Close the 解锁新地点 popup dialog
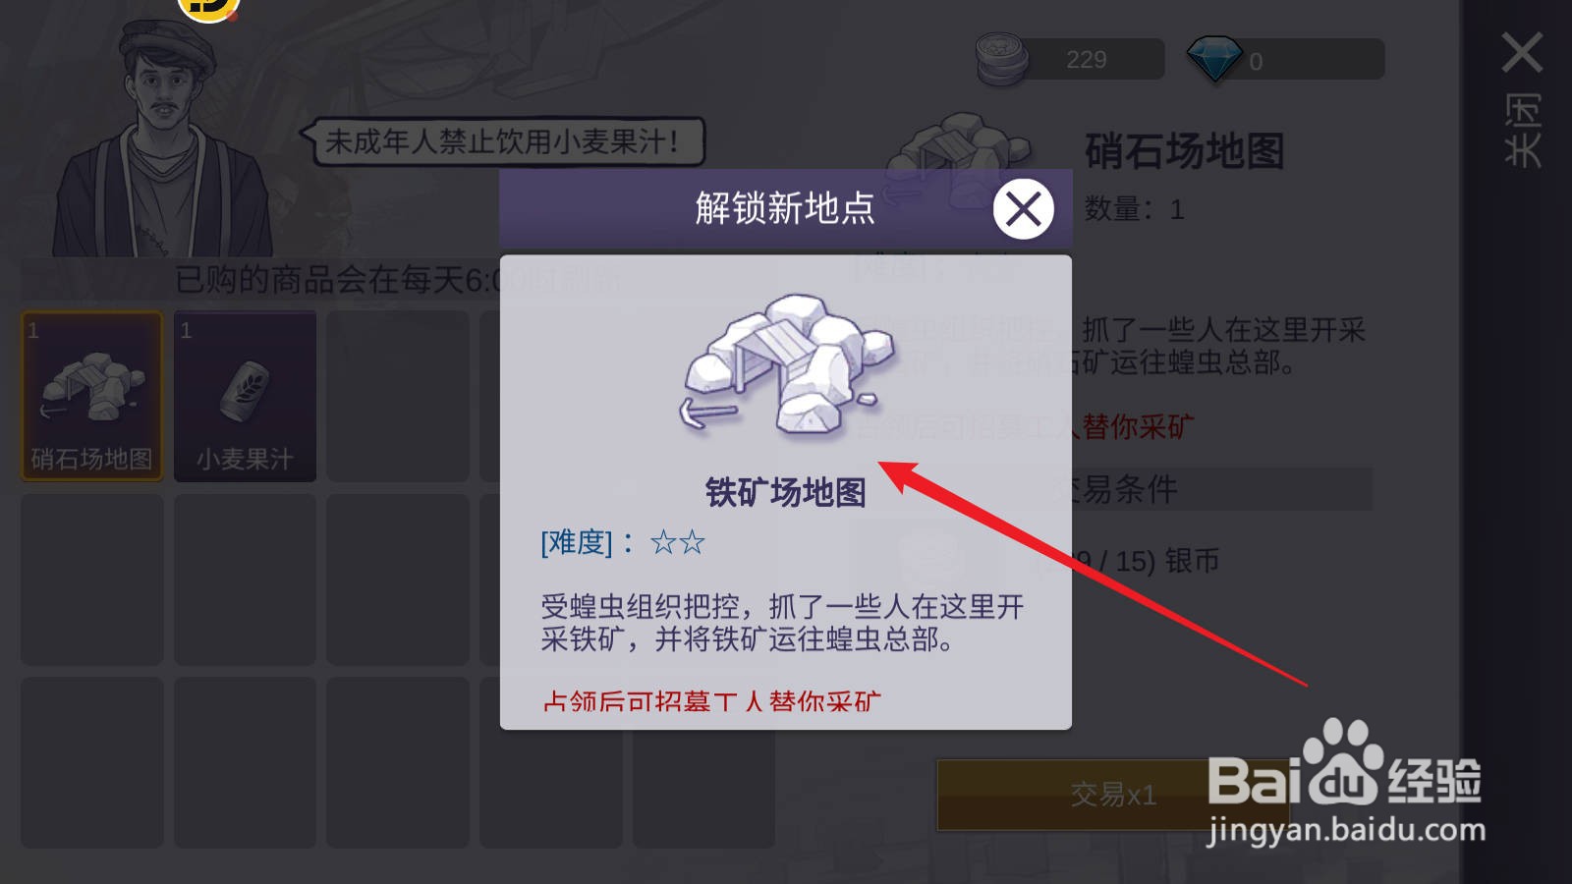 click(x=1023, y=208)
